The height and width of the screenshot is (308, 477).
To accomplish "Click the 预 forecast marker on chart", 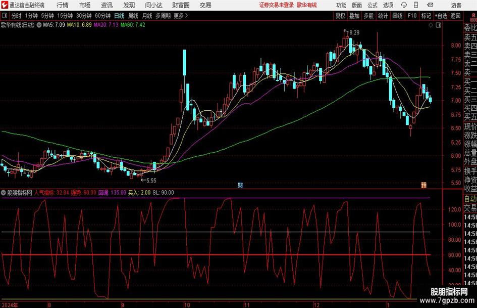I will [424, 185].
